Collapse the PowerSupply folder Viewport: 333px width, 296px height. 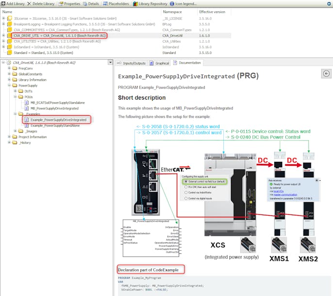(x=9, y=85)
